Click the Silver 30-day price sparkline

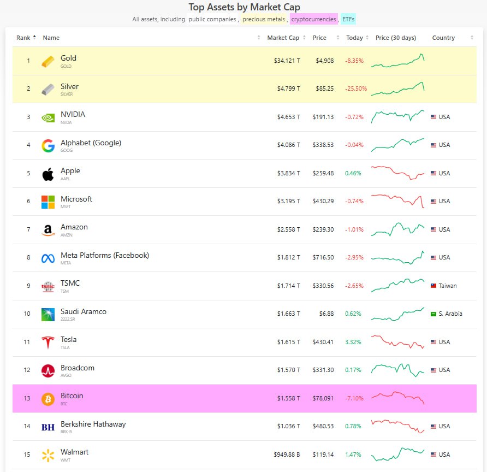(x=397, y=88)
